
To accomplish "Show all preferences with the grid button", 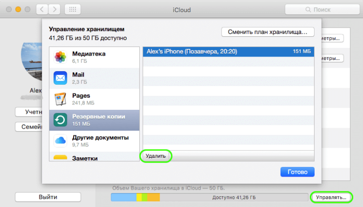I will point(73,10).
